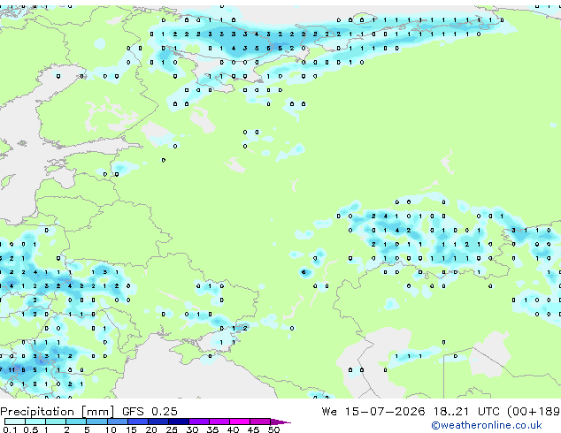Click the '11' precipitation value on map
The image size is (561, 433).
[x=12, y=369]
